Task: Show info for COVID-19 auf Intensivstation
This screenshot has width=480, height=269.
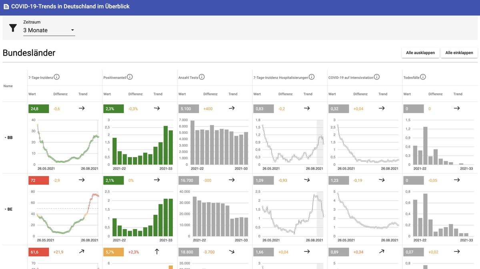Action: (377, 77)
